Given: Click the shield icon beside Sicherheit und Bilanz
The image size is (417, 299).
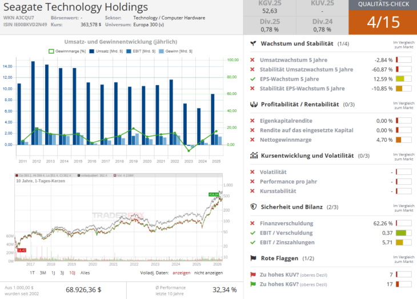Looking at the screenshot, I should pos(253,206).
